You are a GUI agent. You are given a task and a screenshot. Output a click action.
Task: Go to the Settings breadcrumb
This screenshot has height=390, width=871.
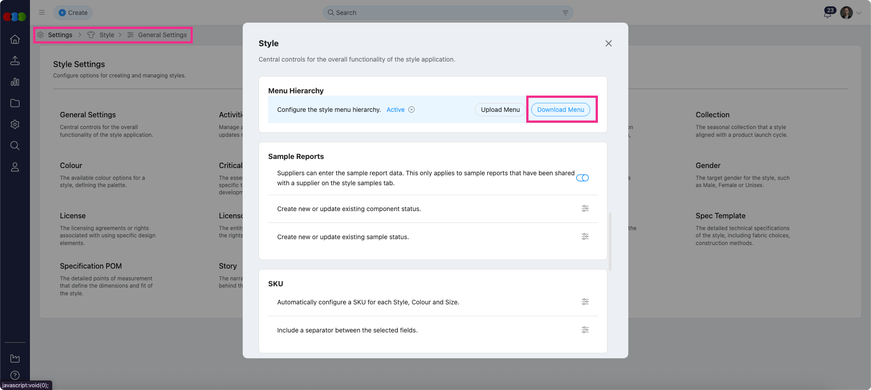pos(60,35)
